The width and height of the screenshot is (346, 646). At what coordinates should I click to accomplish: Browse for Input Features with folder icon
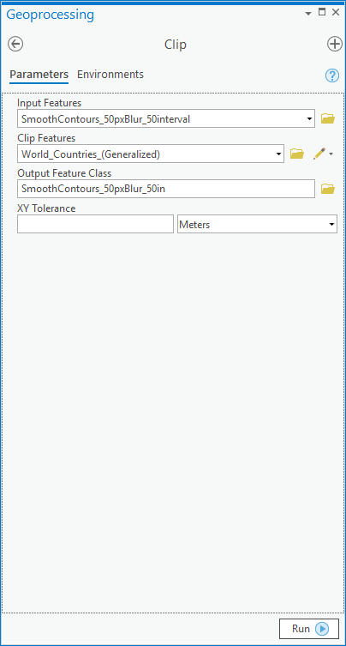(x=328, y=119)
